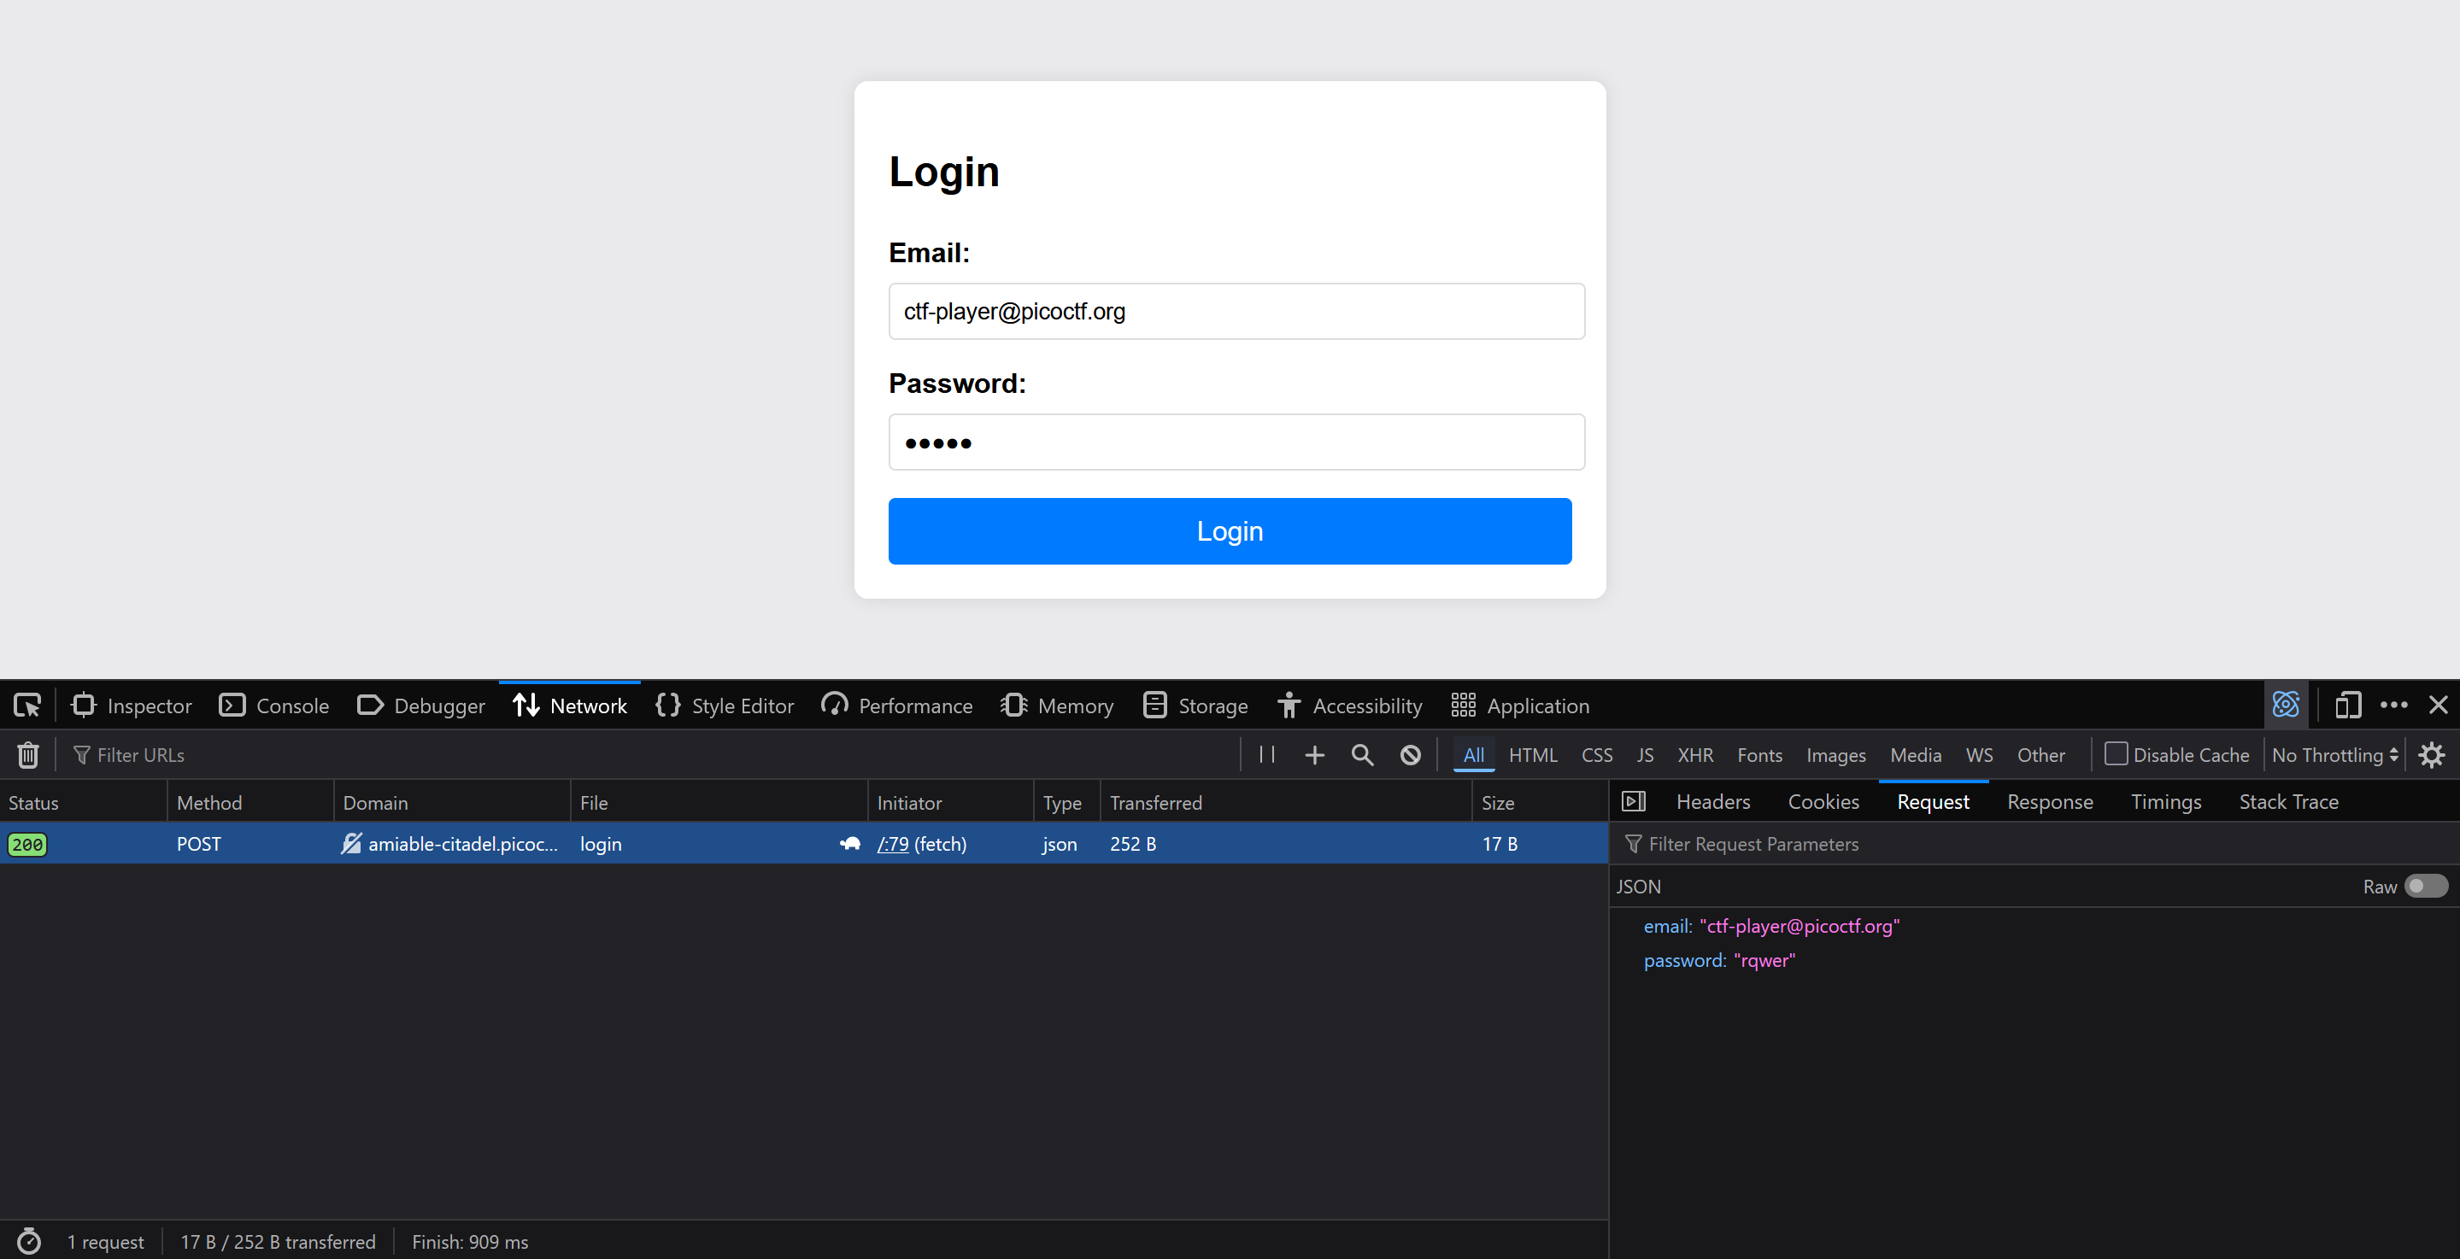Open network search magnifier icon
2460x1259 pixels.
point(1362,755)
